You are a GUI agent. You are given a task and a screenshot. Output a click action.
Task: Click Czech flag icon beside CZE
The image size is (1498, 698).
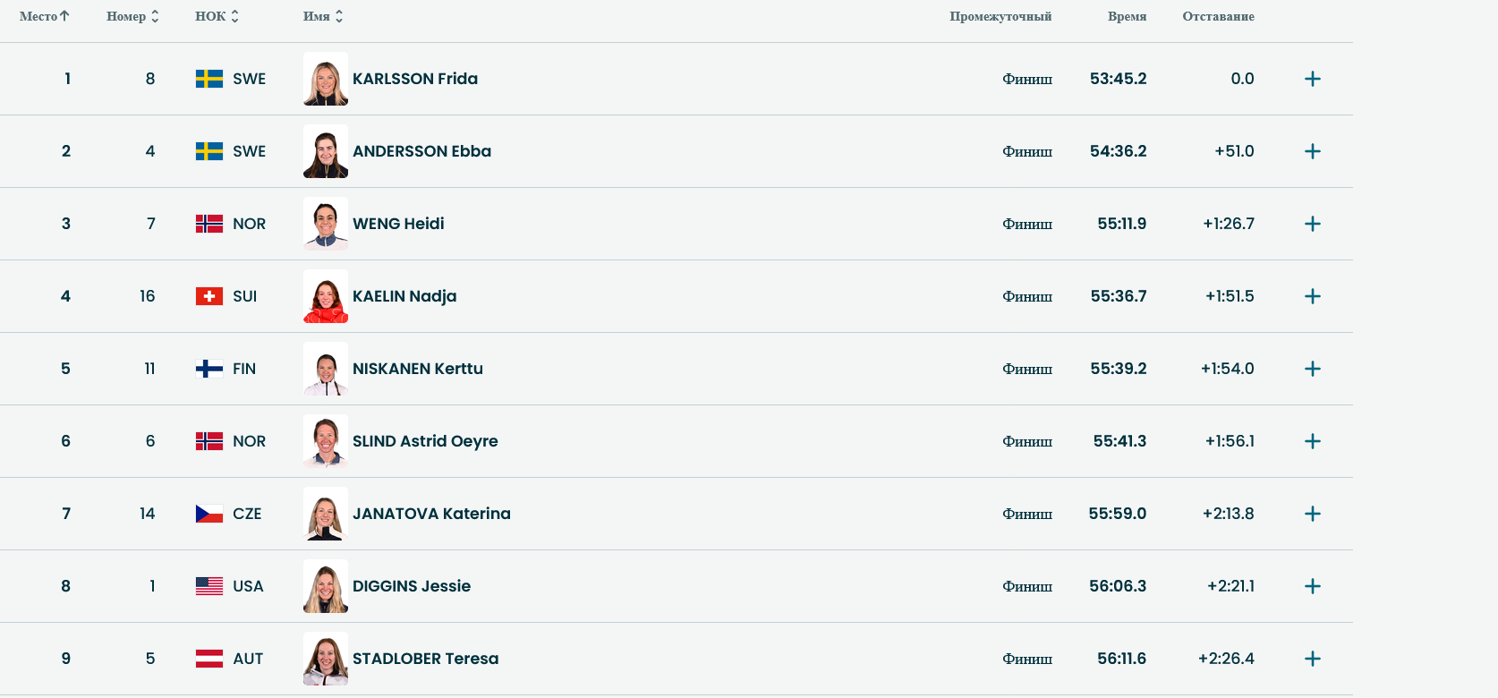click(x=209, y=514)
